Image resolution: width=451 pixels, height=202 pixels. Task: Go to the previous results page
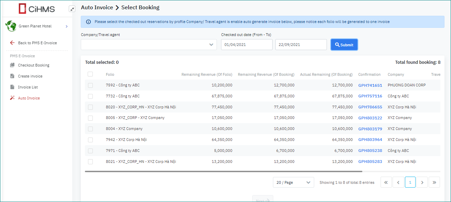tap(398, 182)
